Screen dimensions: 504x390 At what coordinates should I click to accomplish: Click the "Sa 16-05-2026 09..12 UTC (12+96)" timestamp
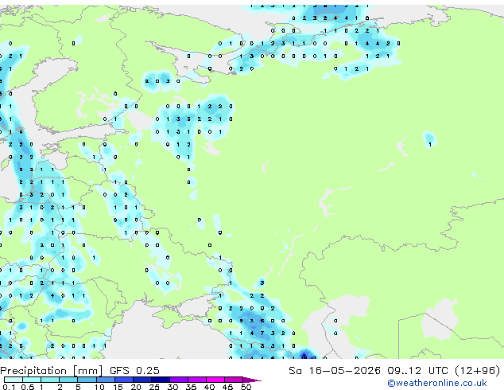coord(394,371)
